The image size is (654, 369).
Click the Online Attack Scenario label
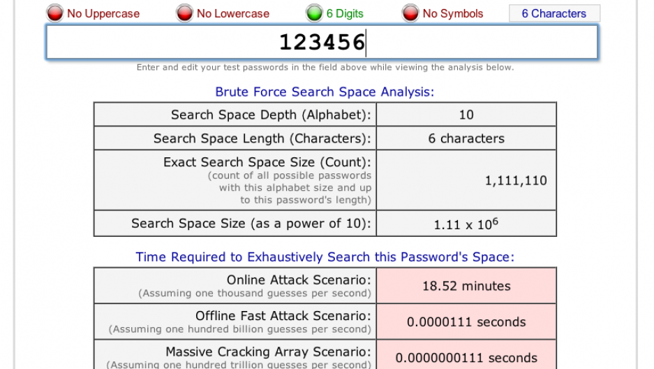[299, 280]
